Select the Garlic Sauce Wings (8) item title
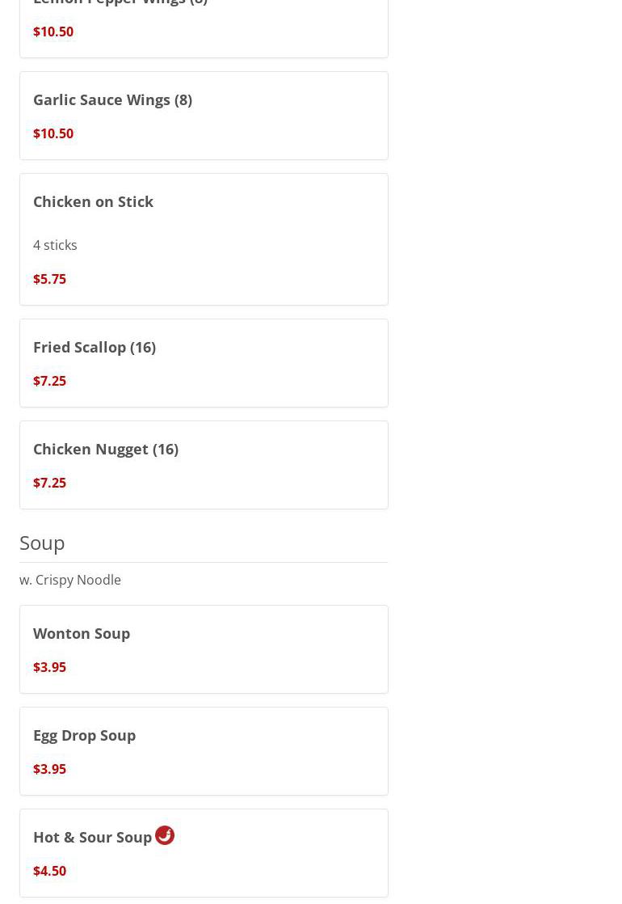Screen dimensions: 622x904 [x=112, y=99]
